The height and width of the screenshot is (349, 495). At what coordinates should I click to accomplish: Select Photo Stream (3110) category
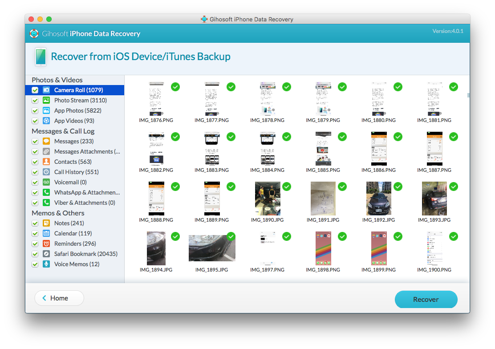click(x=75, y=100)
